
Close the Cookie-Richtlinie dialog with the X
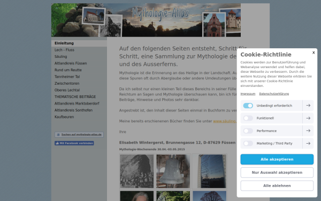coord(314,53)
